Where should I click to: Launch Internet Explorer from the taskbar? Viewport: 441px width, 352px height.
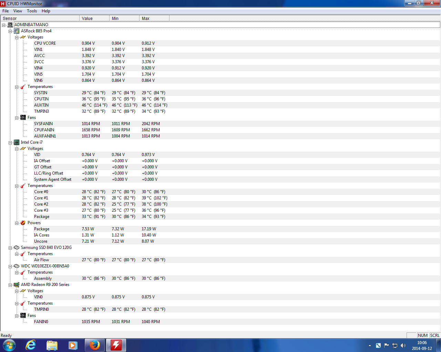[x=31, y=345]
